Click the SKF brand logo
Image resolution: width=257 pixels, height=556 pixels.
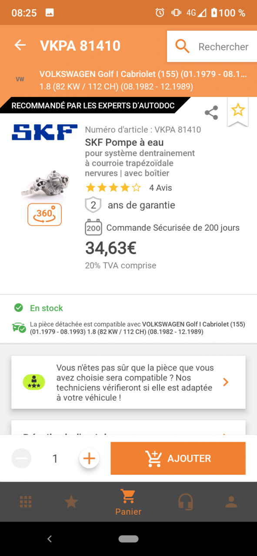click(x=44, y=132)
